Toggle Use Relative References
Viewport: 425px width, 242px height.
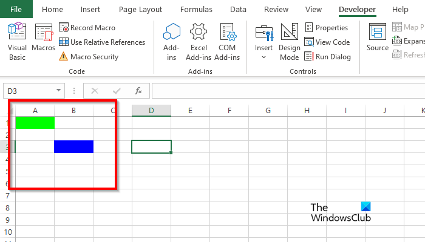pos(102,42)
